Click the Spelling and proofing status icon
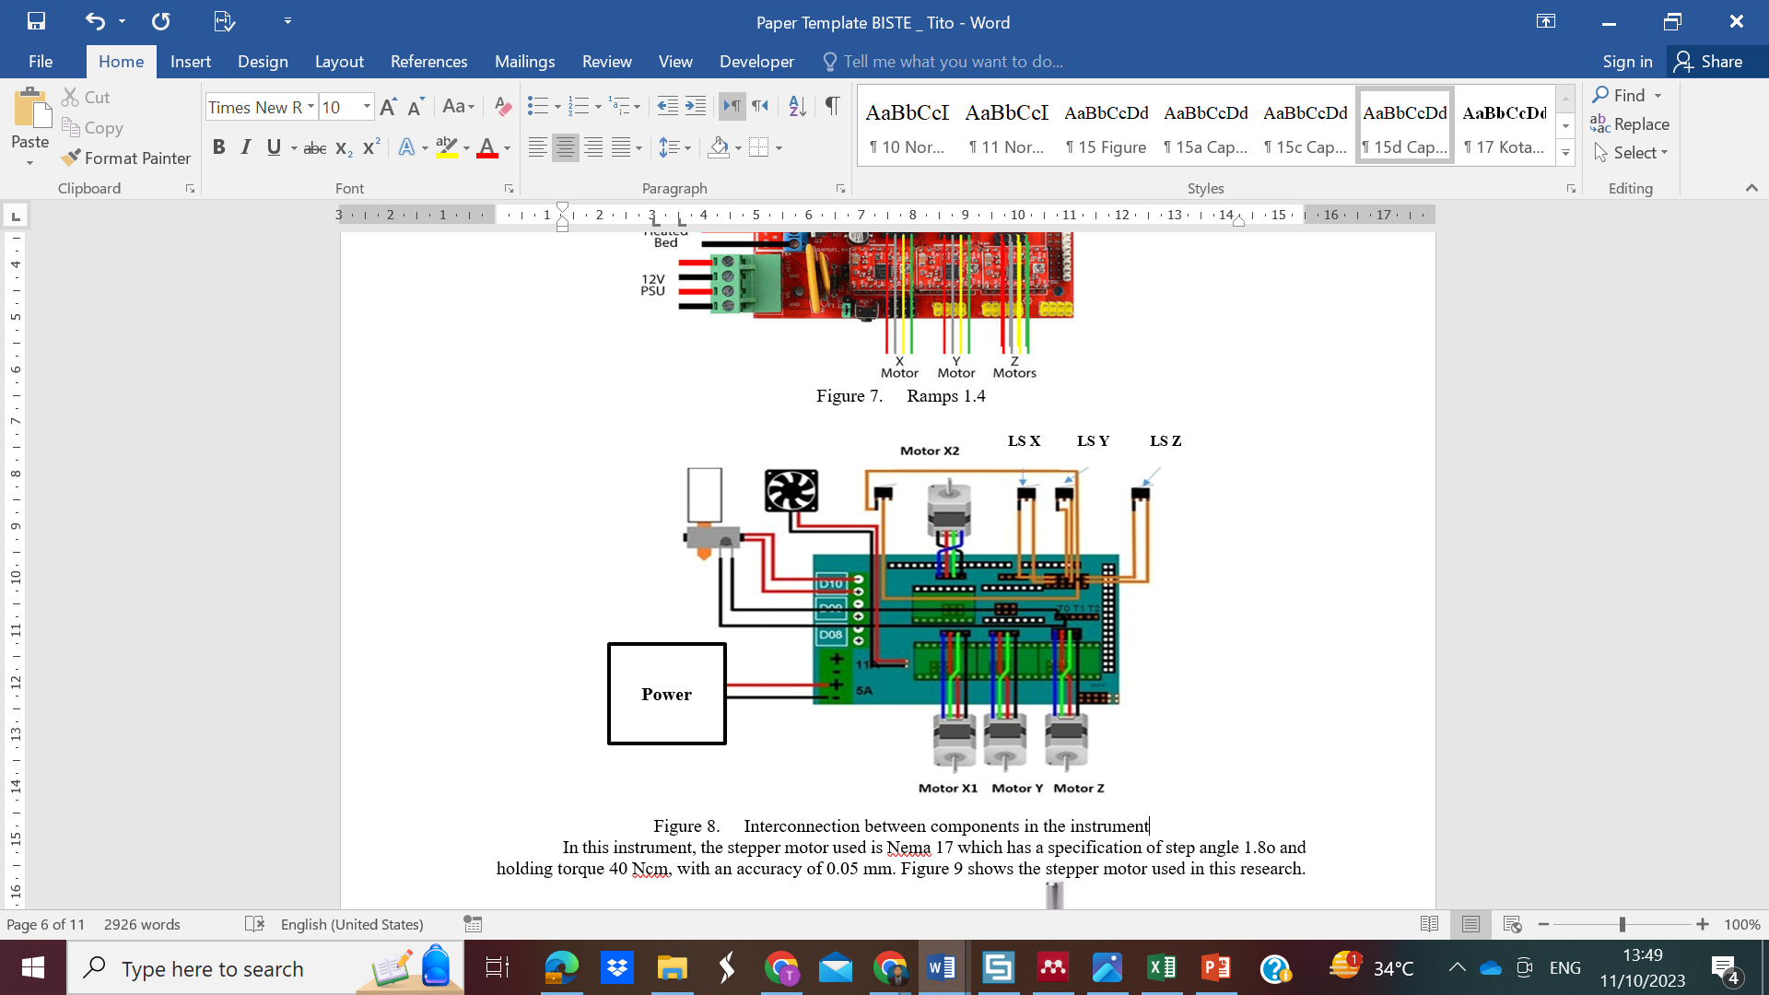 (x=255, y=924)
